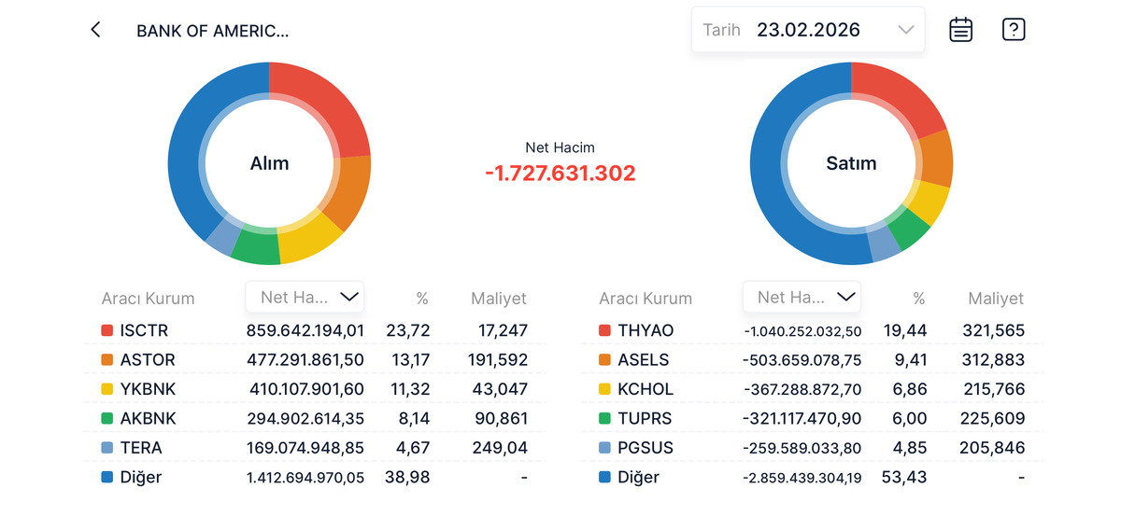
Task: Select the ISCTR row in Alım table
Action: point(314,330)
